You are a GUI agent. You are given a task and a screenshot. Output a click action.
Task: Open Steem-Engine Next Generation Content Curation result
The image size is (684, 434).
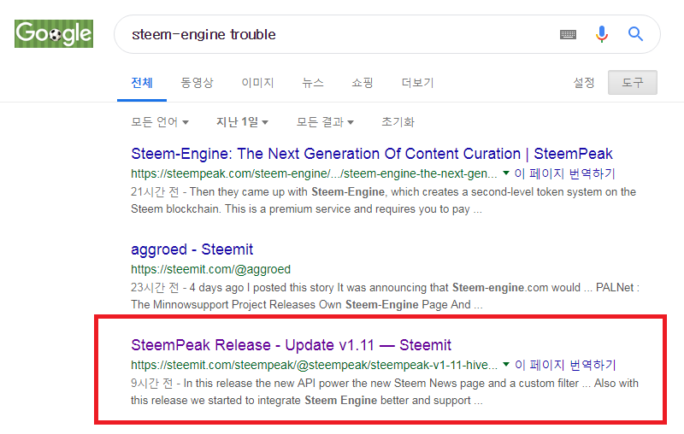click(x=372, y=154)
